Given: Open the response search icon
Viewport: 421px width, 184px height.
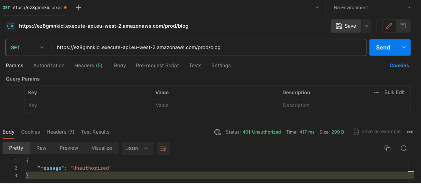Looking at the screenshot, I should click(x=404, y=148).
